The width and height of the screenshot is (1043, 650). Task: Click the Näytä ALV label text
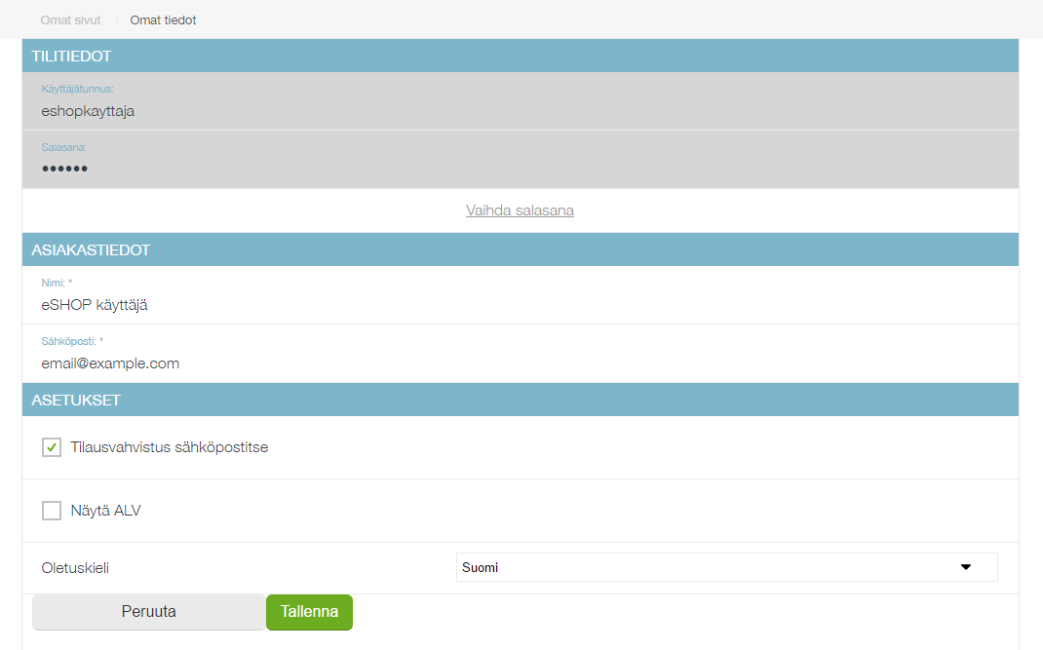(x=105, y=510)
